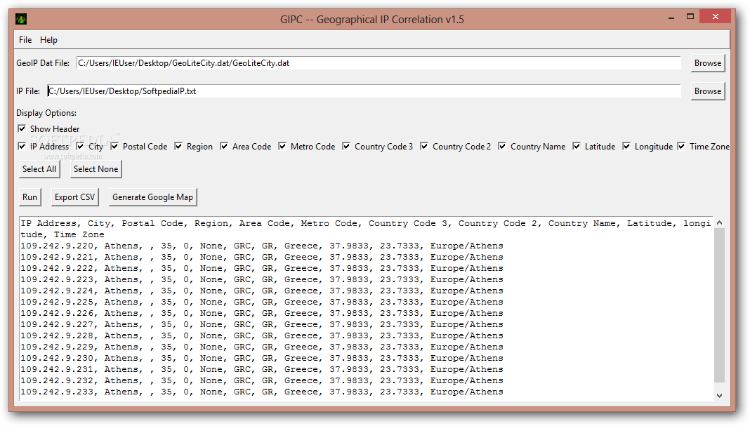The width and height of the screenshot is (750, 426).
Task: Uncheck the Longitude checkbox
Action: tap(626, 146)
